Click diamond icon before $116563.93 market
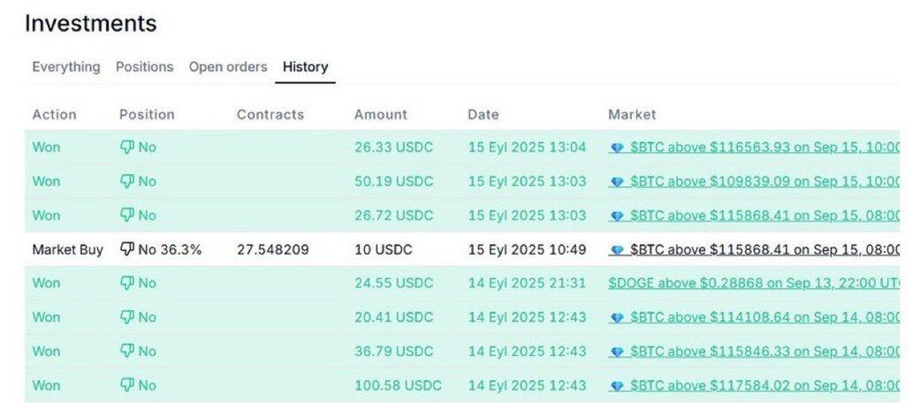 [618, 148]
